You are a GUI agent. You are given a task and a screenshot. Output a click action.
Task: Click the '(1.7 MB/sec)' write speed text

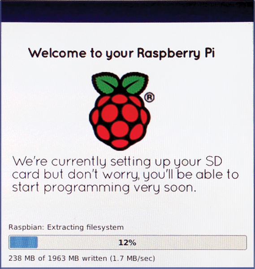(132, 258)
